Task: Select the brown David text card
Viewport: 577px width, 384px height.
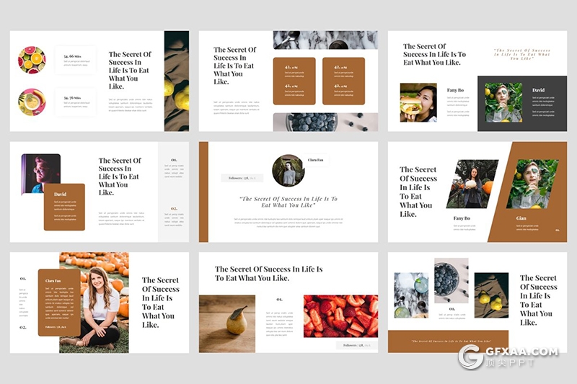Action: (x=64, y=207)
